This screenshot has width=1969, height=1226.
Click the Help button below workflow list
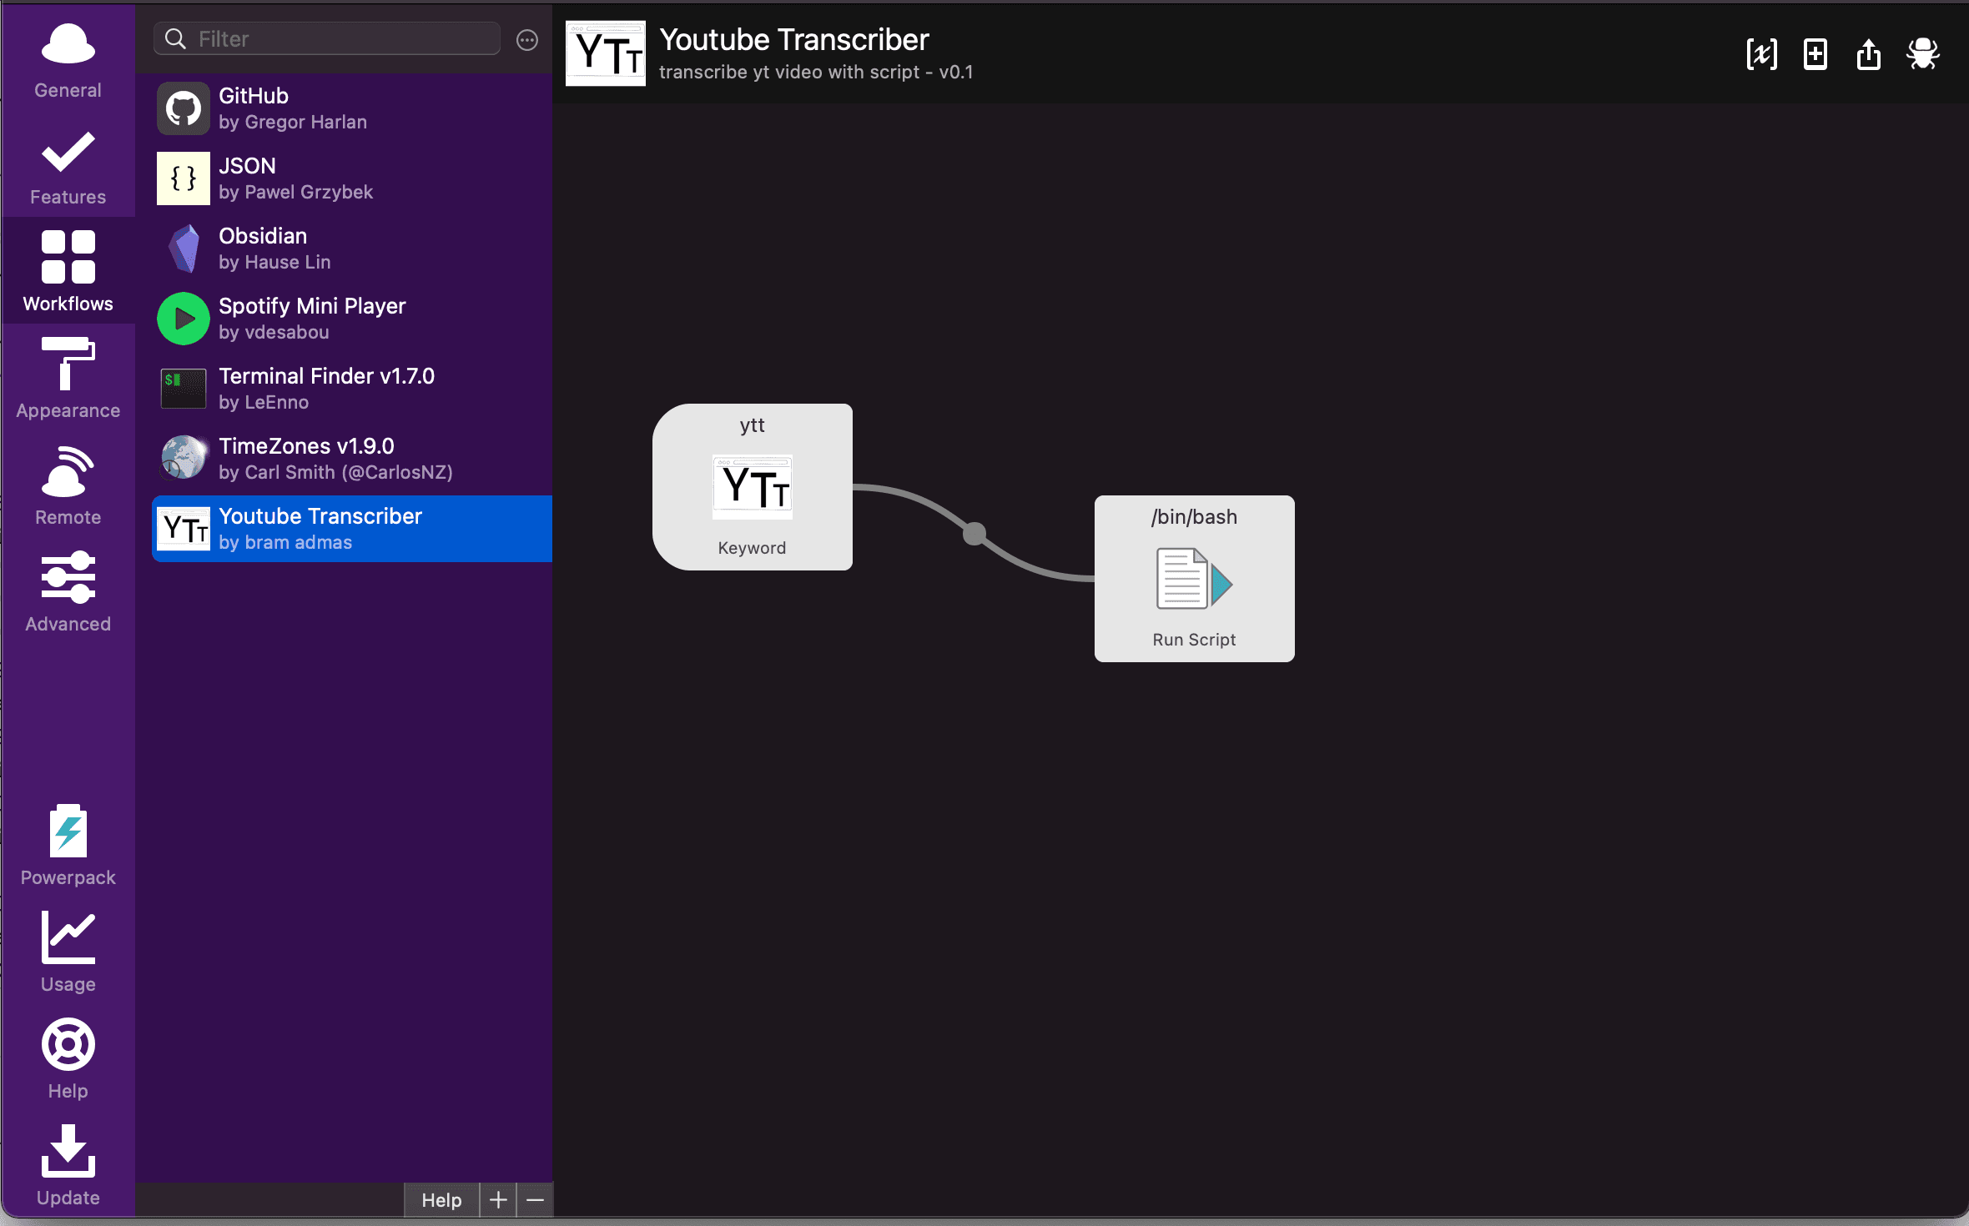tap(441, 1200)
